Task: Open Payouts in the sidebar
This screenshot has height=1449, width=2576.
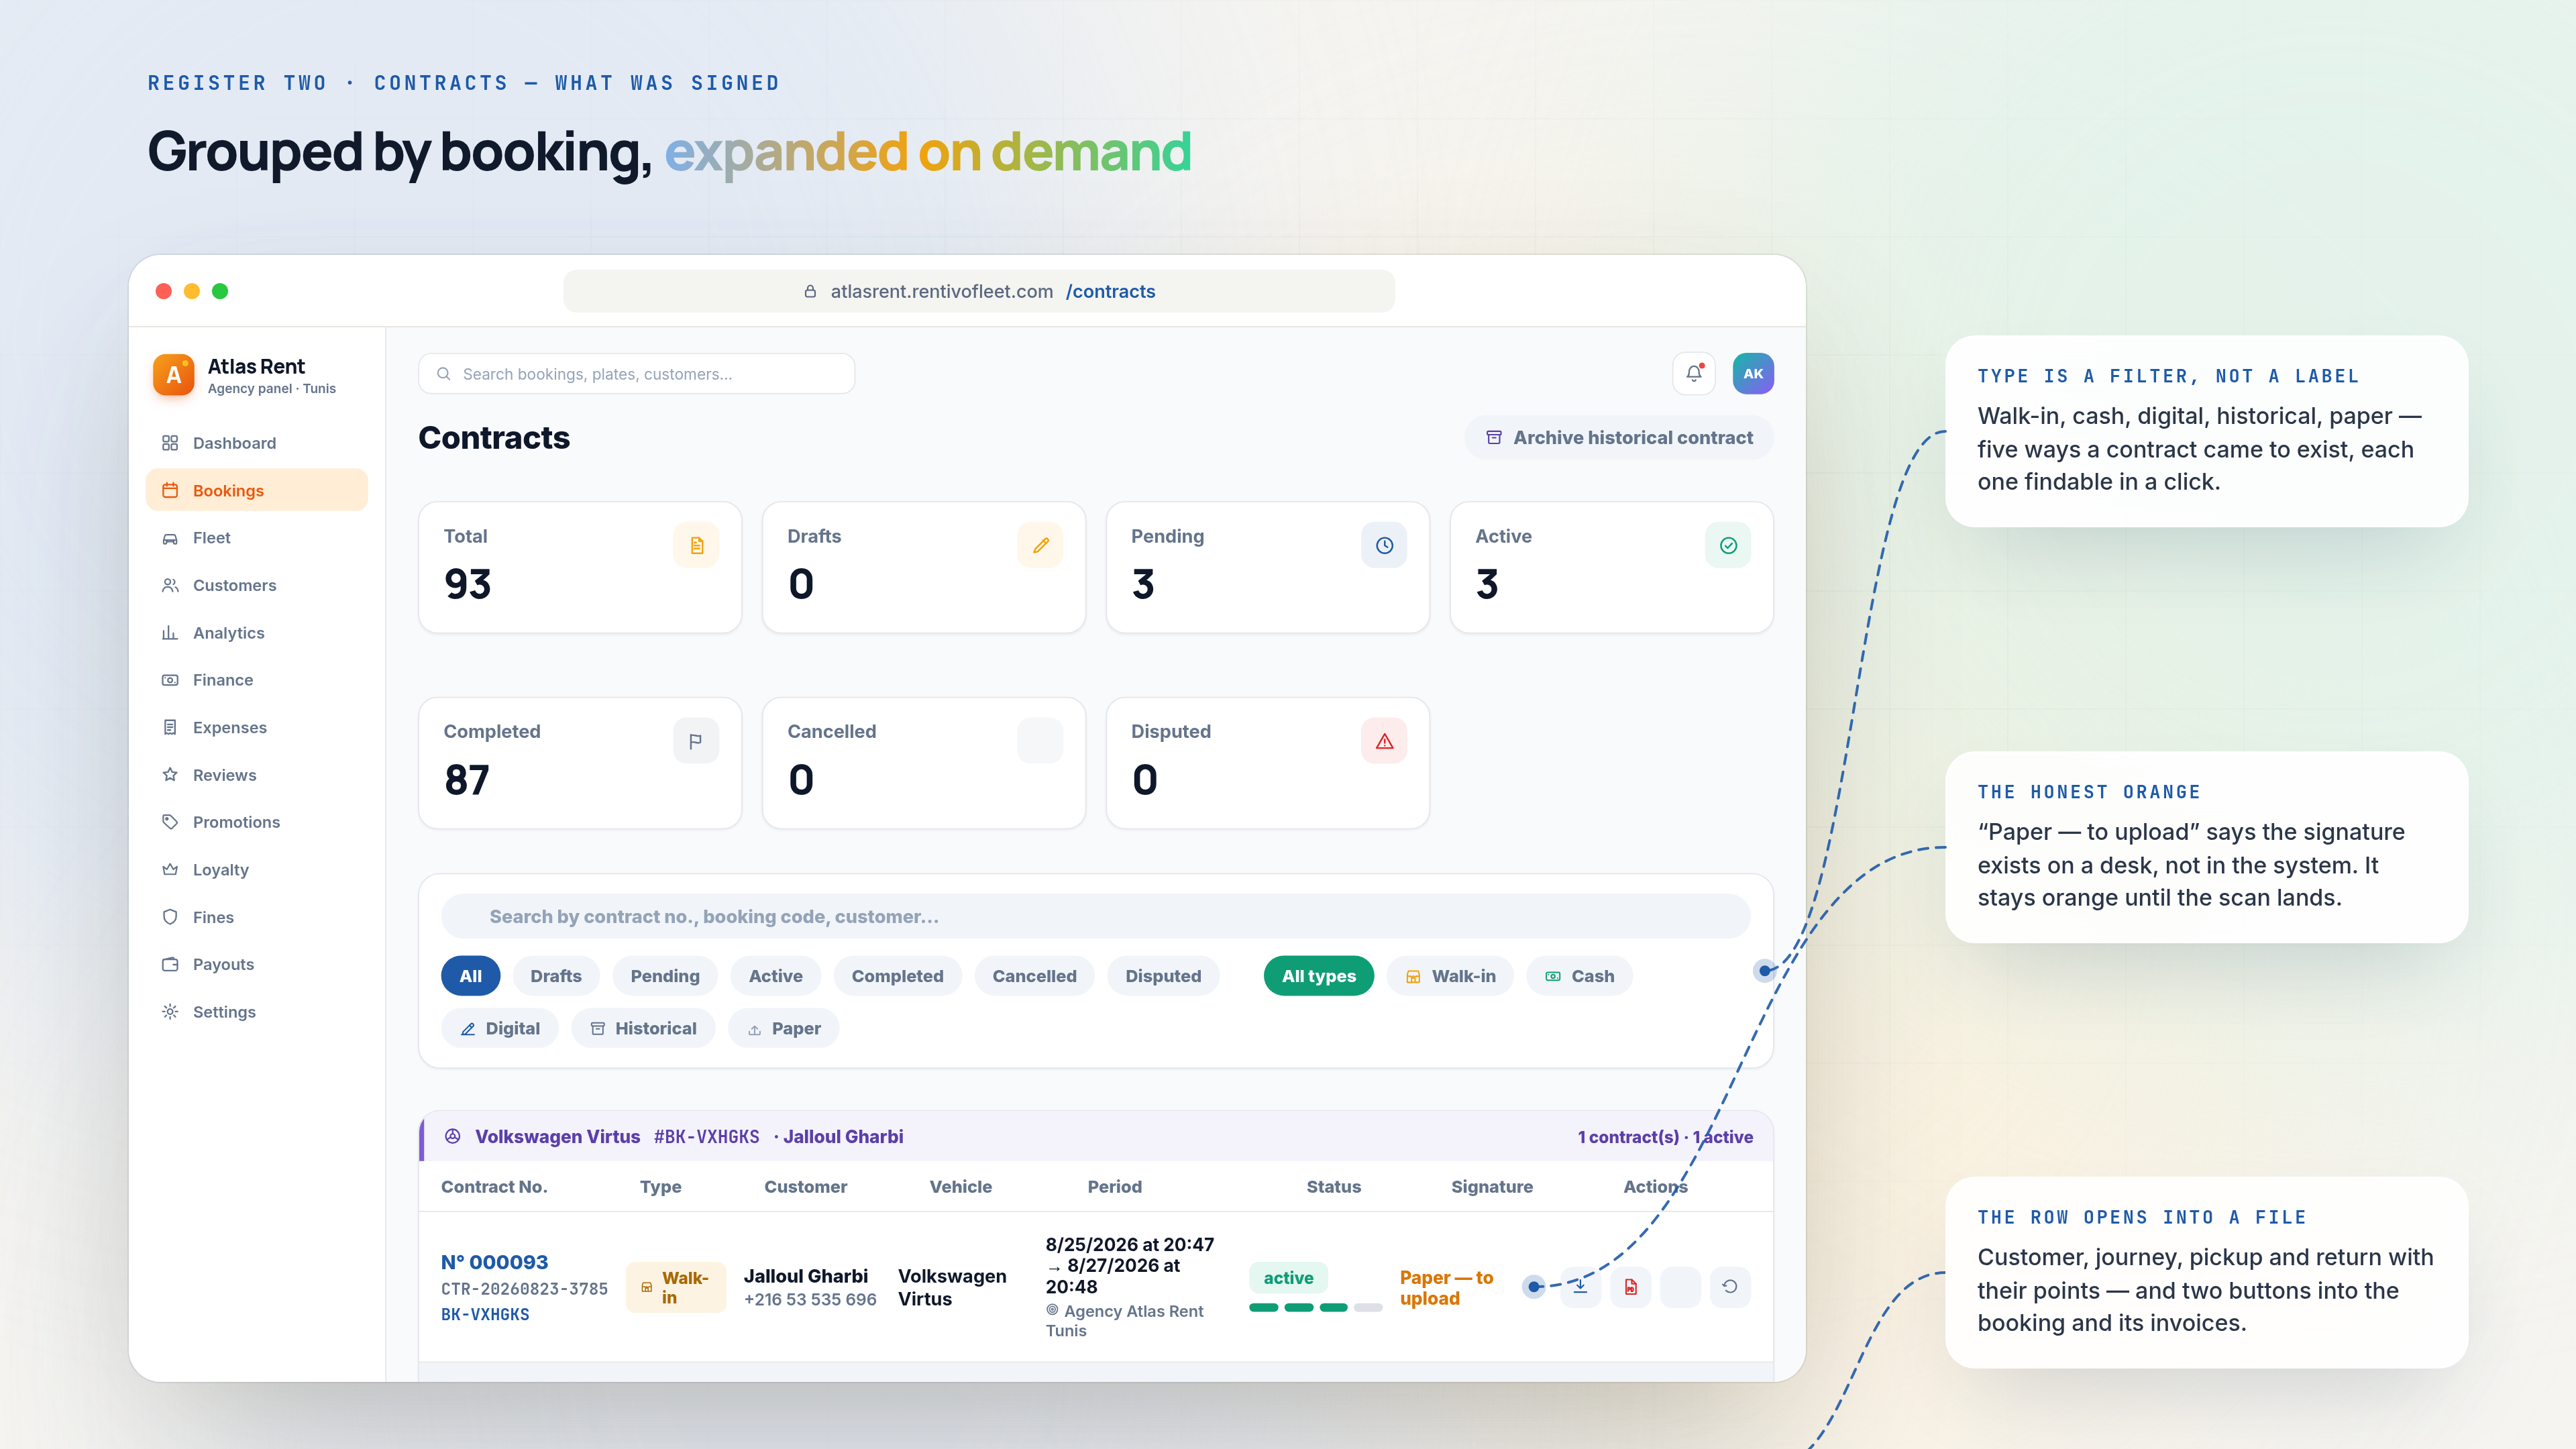Action: [x=257, y=964]
